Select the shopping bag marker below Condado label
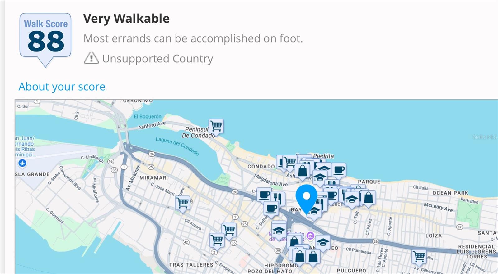Viewport: 498px width, 274px height. coord(302,171)
